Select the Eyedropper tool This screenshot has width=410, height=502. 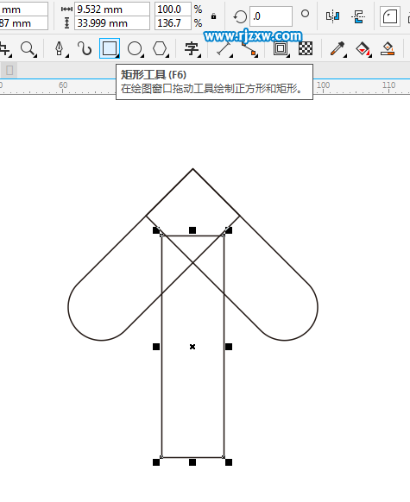point(337,48)
